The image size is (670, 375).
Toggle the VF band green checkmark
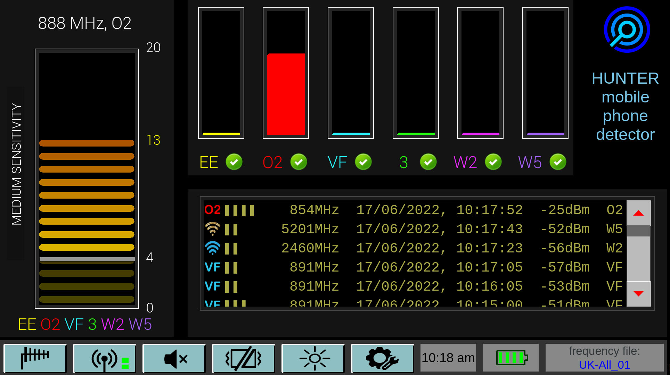point(363,162)
